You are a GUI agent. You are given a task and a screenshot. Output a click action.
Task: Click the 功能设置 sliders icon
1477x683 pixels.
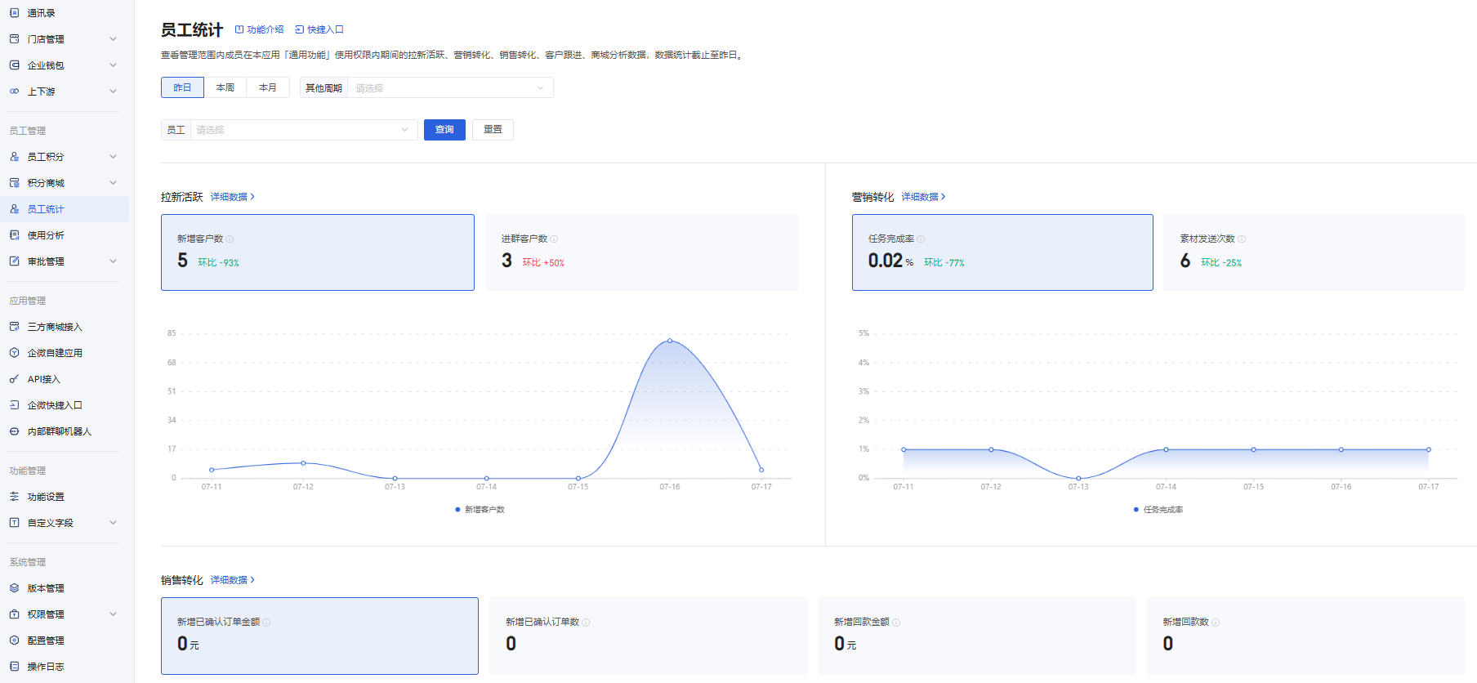tap(14, 497)
